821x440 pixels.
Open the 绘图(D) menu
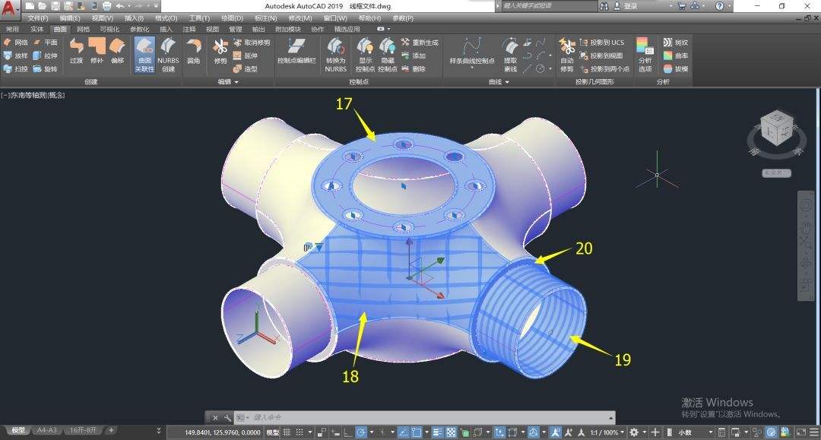(x=231, y=17)
